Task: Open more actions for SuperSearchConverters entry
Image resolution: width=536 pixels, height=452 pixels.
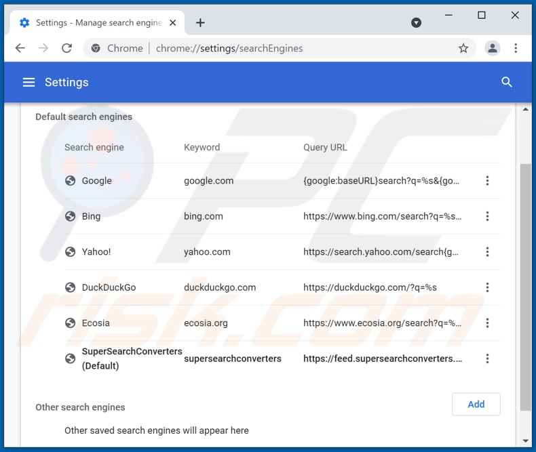Action: point(487,358)
